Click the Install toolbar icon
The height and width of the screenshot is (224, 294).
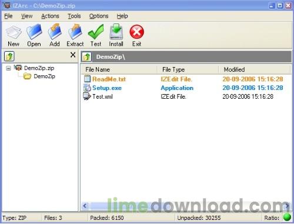pyautogui.click(x=116, y=32)
